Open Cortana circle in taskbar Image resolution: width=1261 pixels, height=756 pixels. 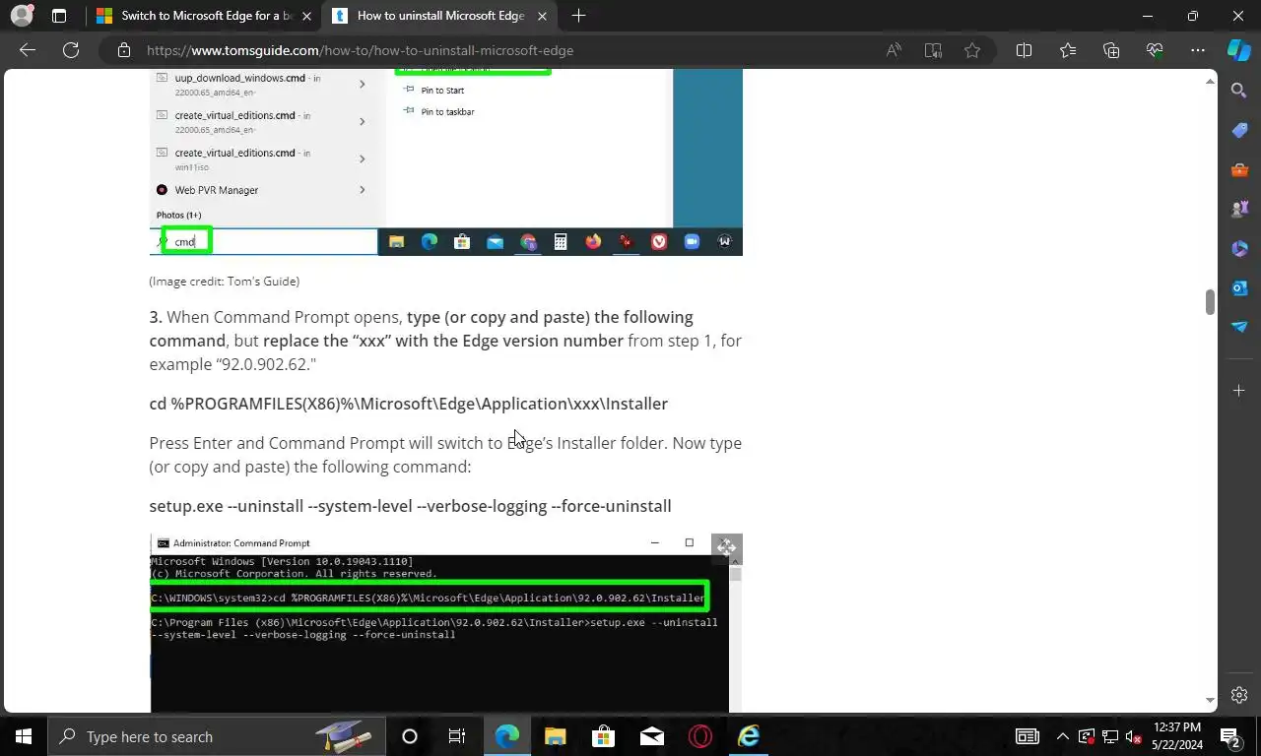tap(410, 736)
